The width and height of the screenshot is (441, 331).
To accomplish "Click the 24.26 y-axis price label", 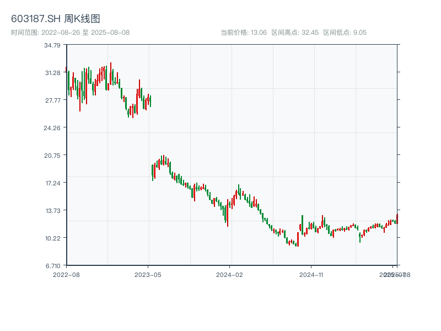I will coord(52,128).
